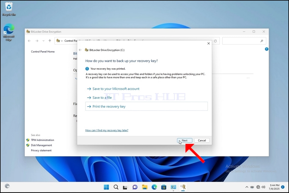Open recent locations dropdown chevron

pos(44,41)
